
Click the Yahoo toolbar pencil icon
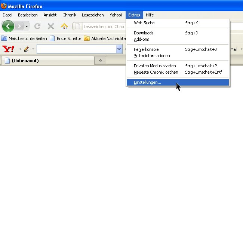point(26,49)
